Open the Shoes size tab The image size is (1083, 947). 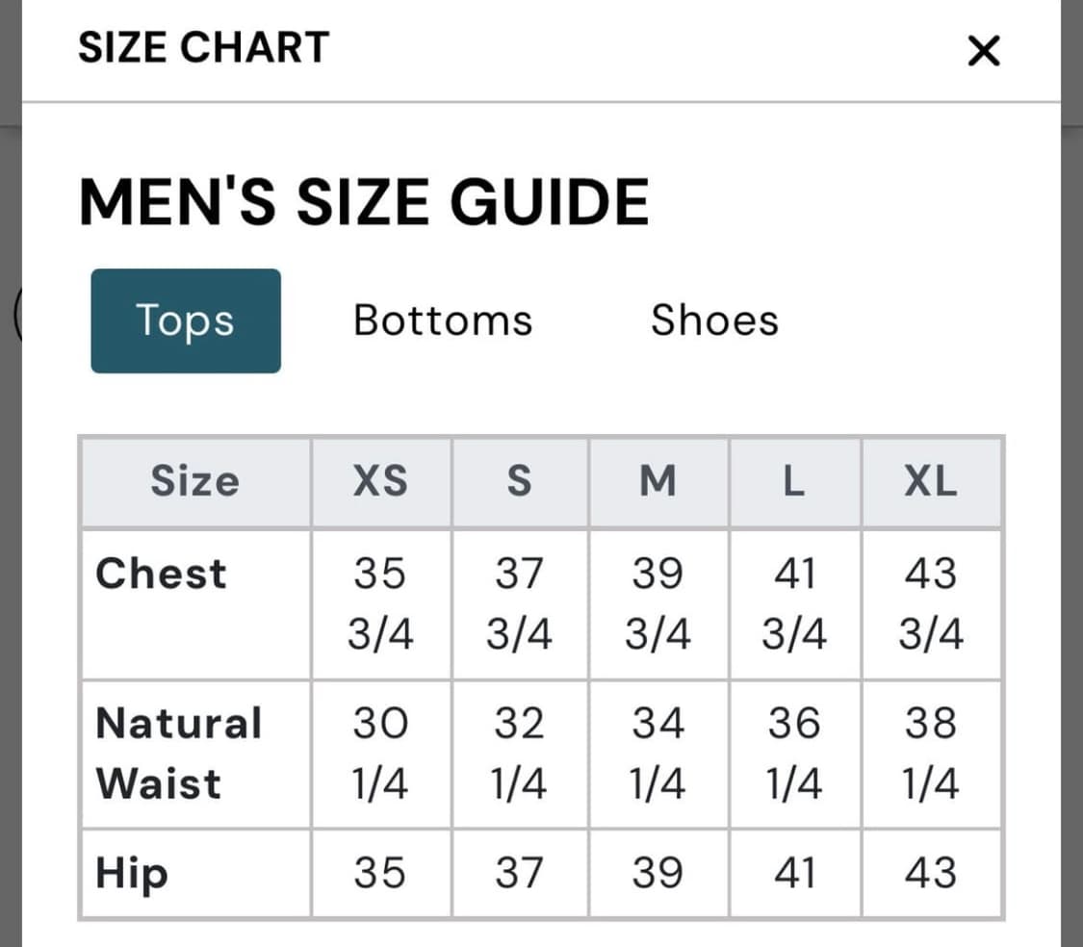(714, 320)
